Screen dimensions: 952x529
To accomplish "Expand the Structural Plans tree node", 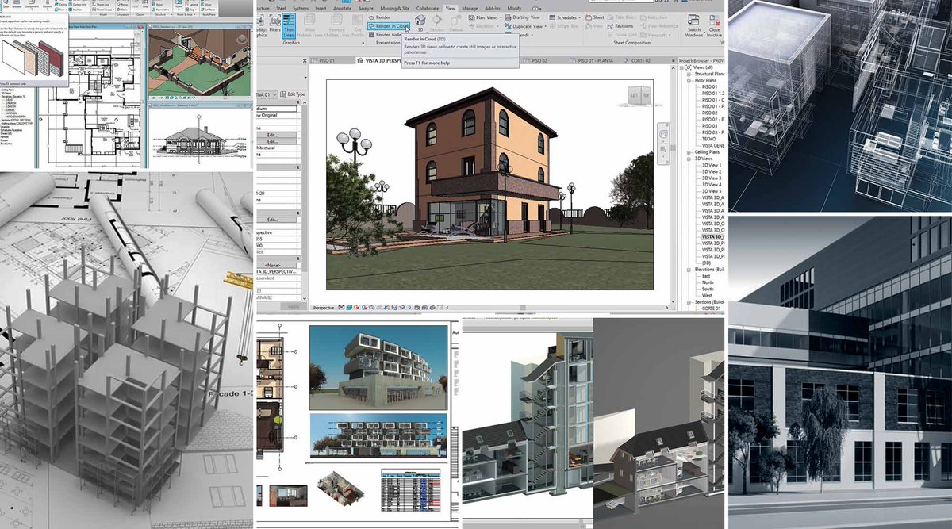I will [x=689, y=74].
